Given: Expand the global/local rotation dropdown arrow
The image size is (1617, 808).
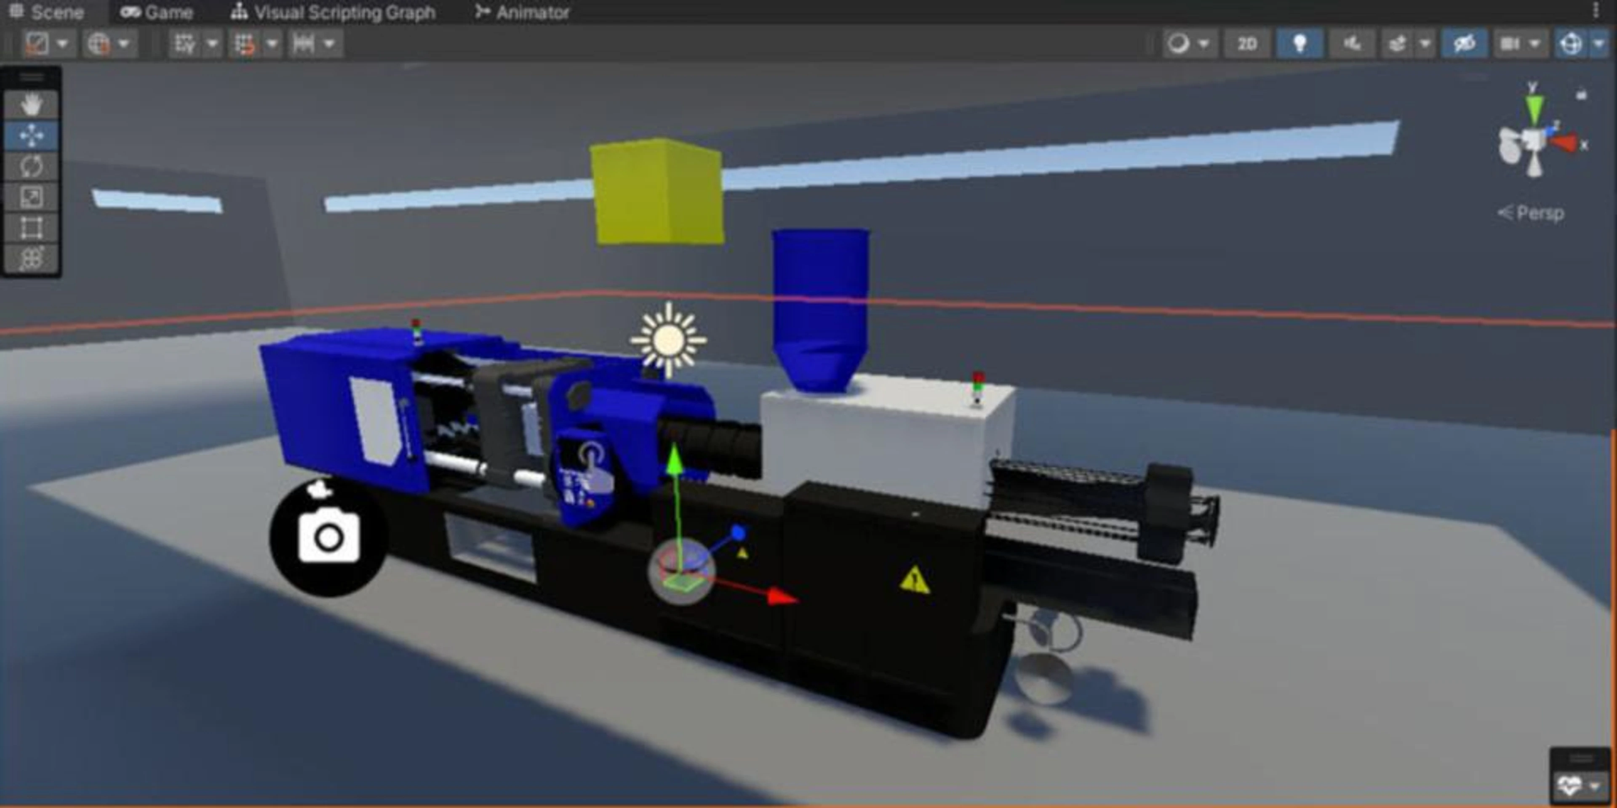Looking at the screenshot, I should [124, 43].
